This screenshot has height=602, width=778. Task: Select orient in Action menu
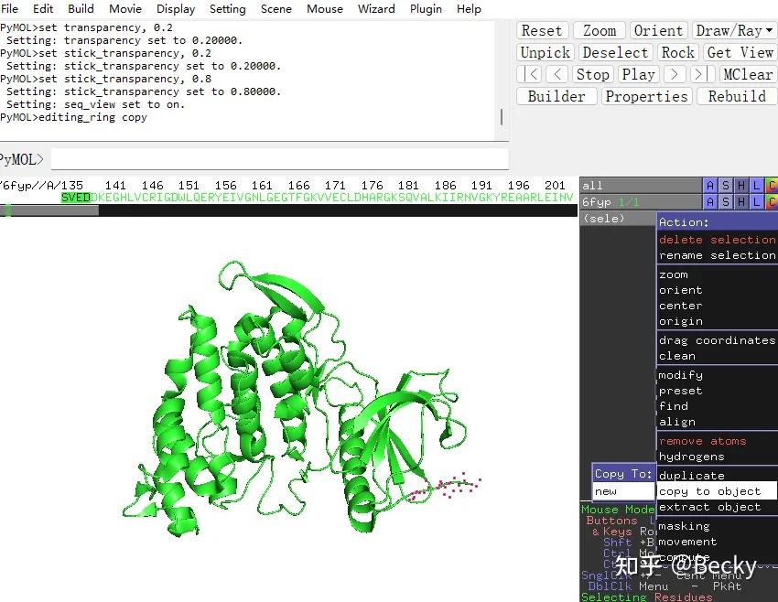pyautogui.click(x=717, y=290)
